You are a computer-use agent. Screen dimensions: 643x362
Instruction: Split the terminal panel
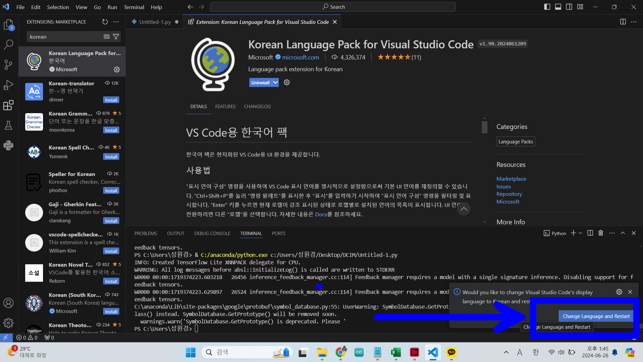coord(590,233)
